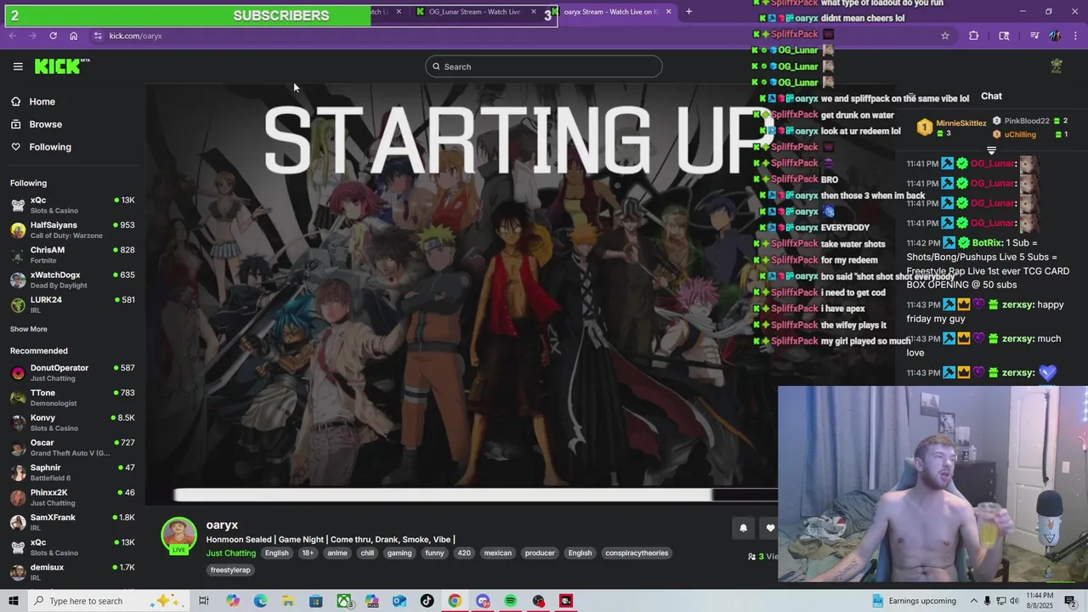Open Saphnir Battlefield 6 channel
Screen dimensions: 1088x612
tap(72, 473)
